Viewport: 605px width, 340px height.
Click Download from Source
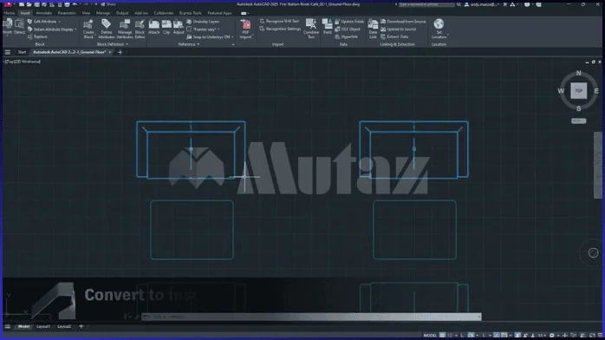tap(403, 22)
